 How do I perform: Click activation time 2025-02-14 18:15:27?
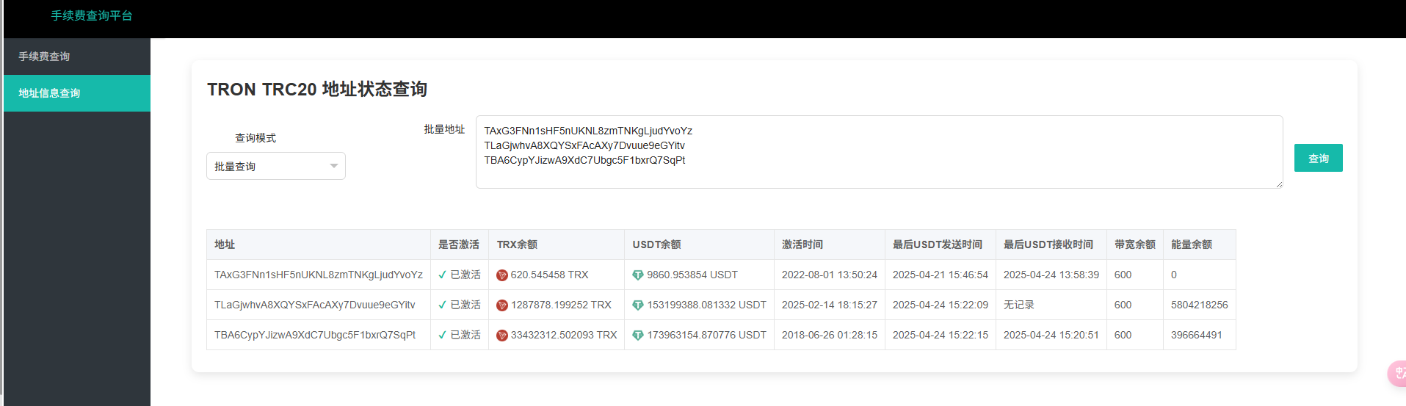830,305
